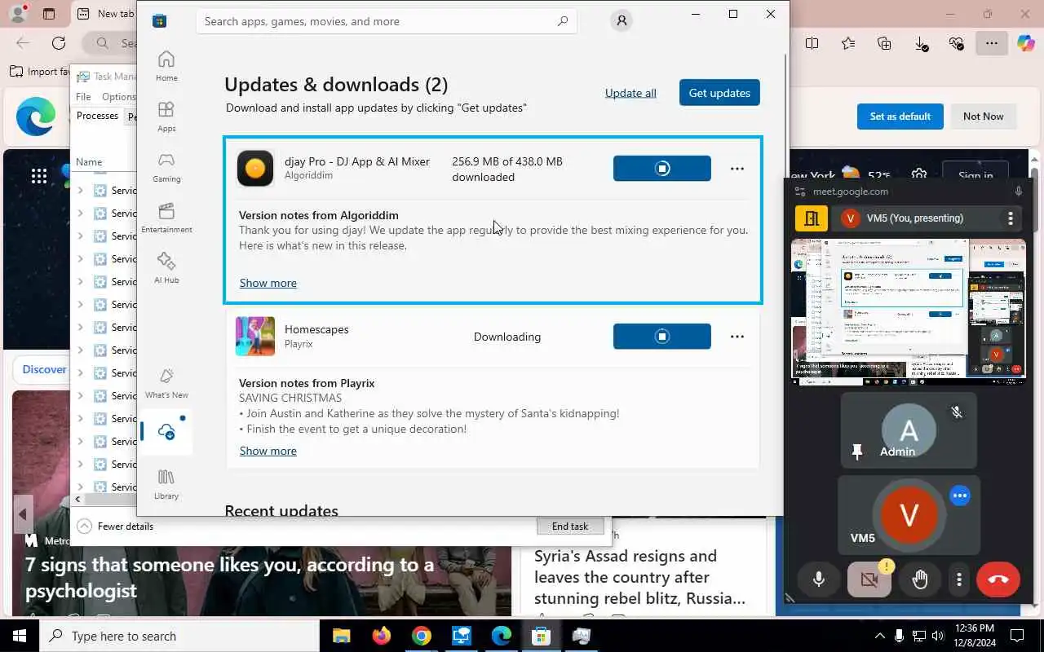
Task: Click Not Now in Edge banner
Action: tap(983, 117)
